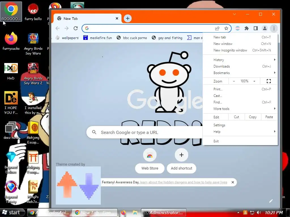Choose Cast... in the menu
Screen dimensions: 290x217
[240, 96]
